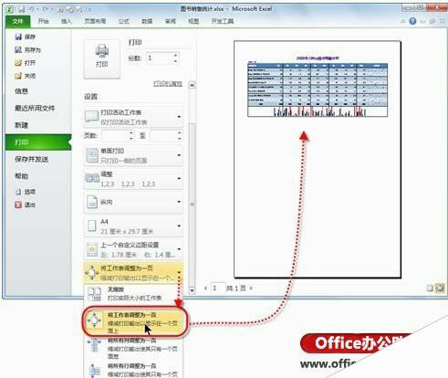Open the New (新建) backstage page

pos(22,125)
